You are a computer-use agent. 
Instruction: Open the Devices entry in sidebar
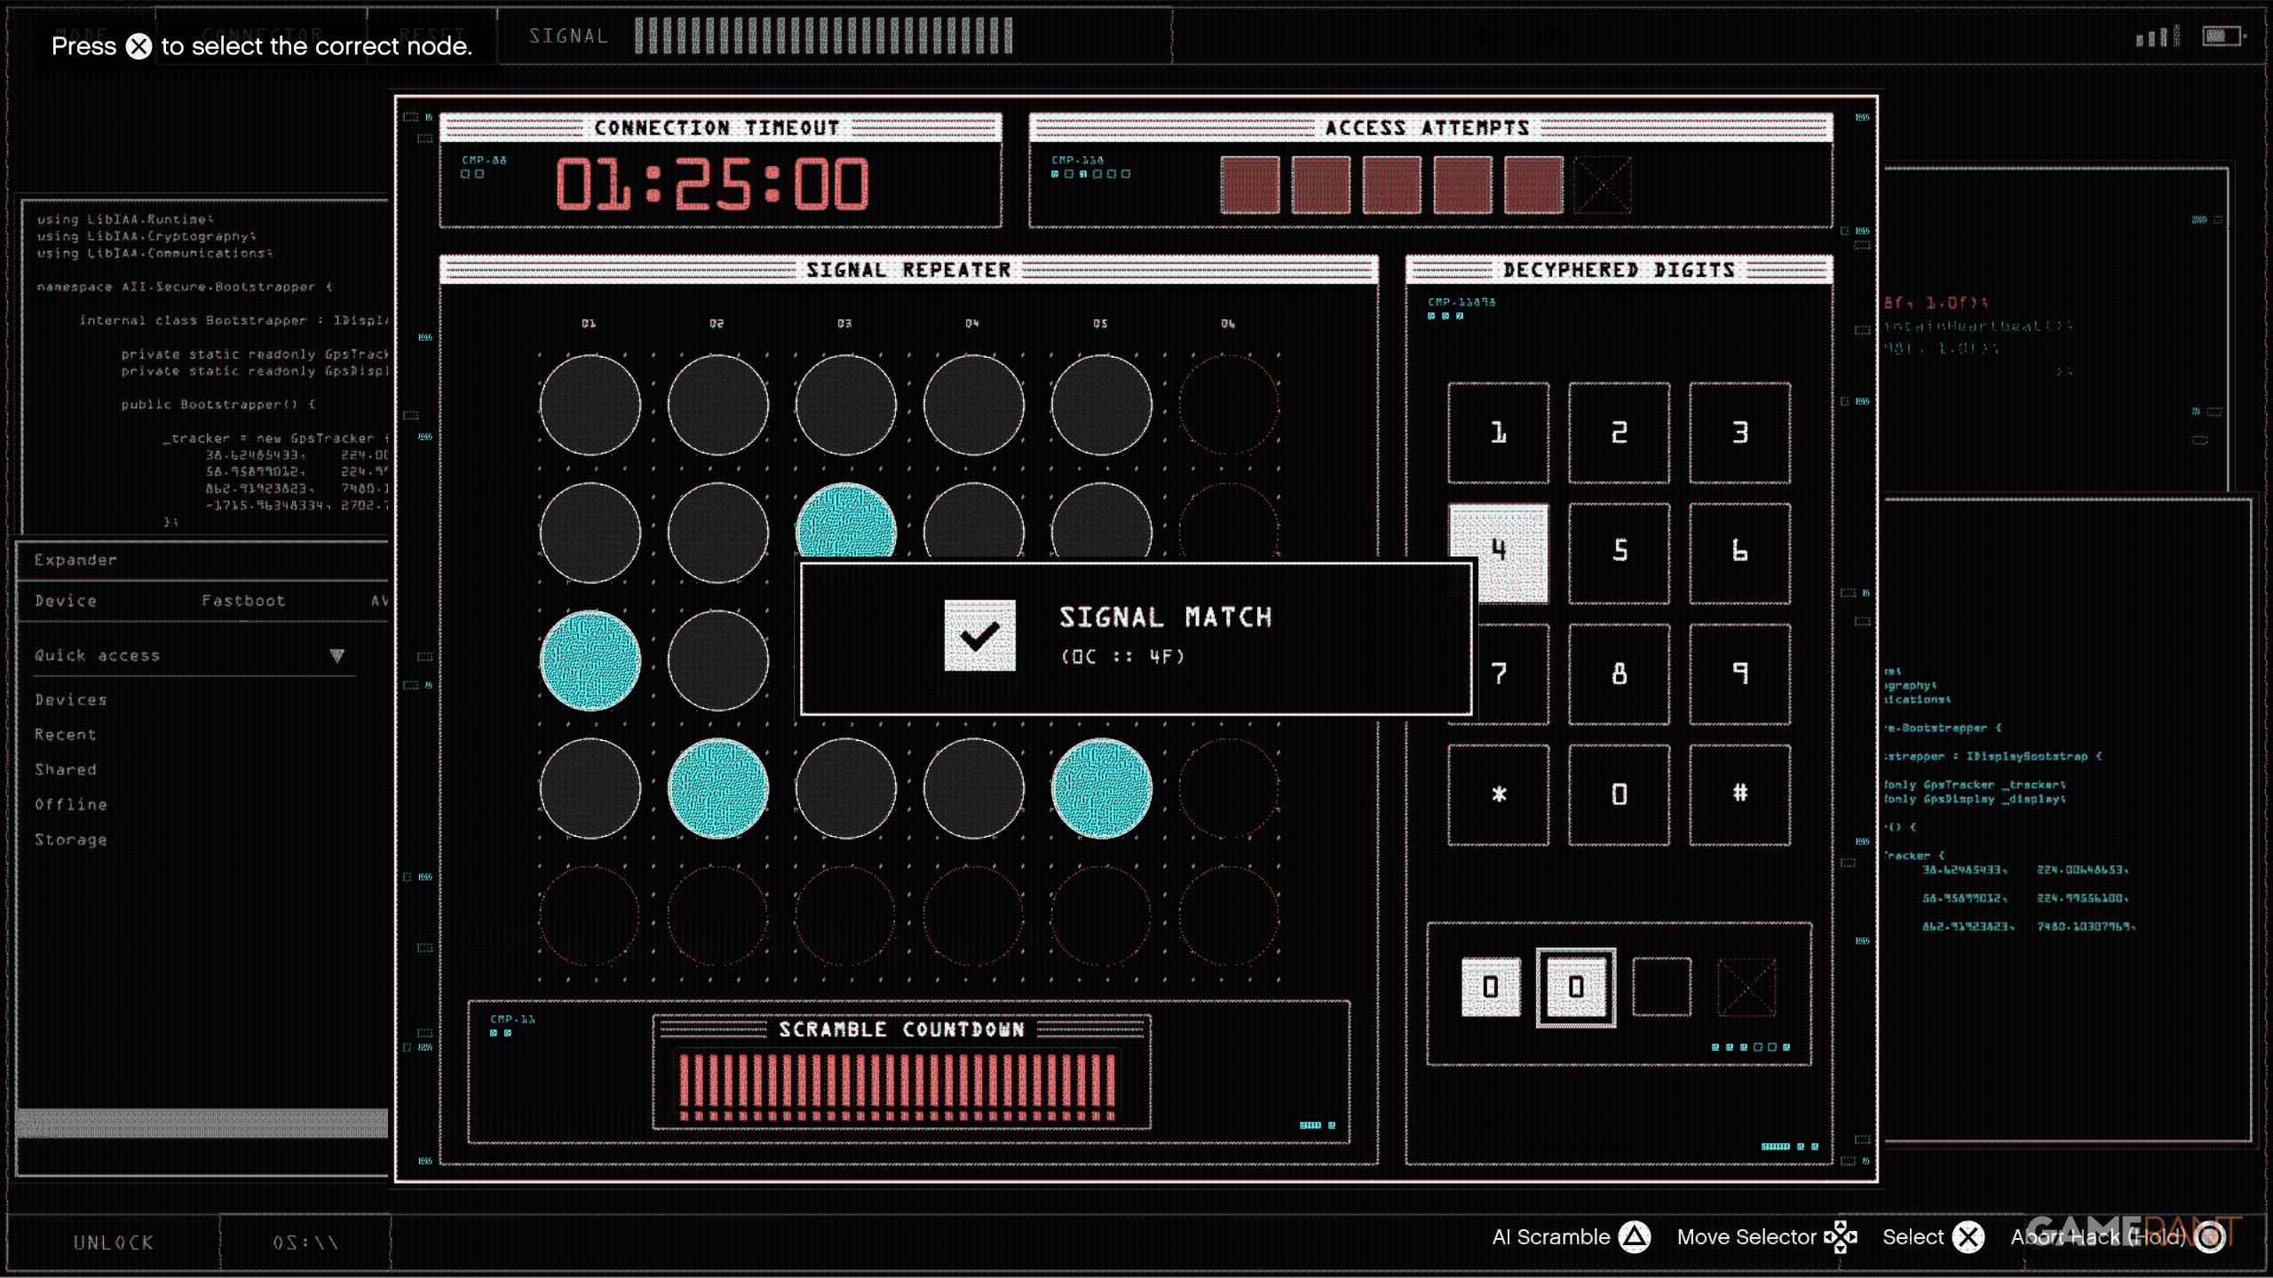pyautogui.click(x=71, y=699)
